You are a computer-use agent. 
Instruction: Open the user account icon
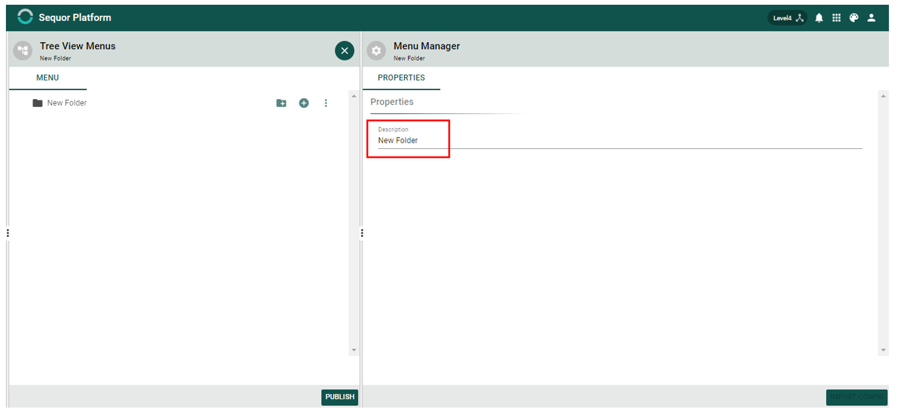click(872, 18)
